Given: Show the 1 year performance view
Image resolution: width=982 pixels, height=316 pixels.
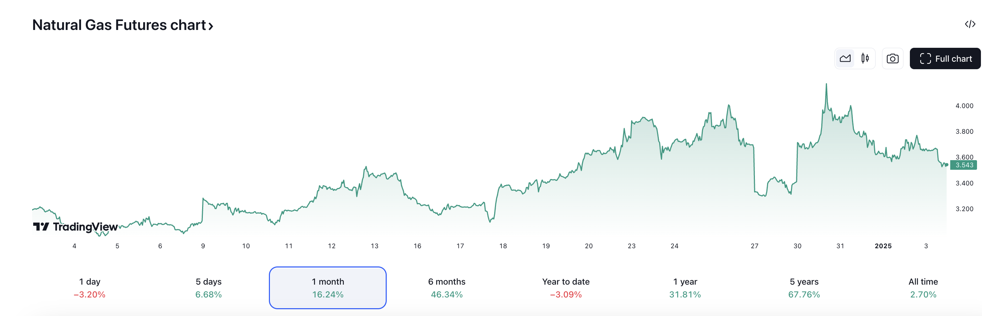Looking at the screenshot, I should [685, 287].
